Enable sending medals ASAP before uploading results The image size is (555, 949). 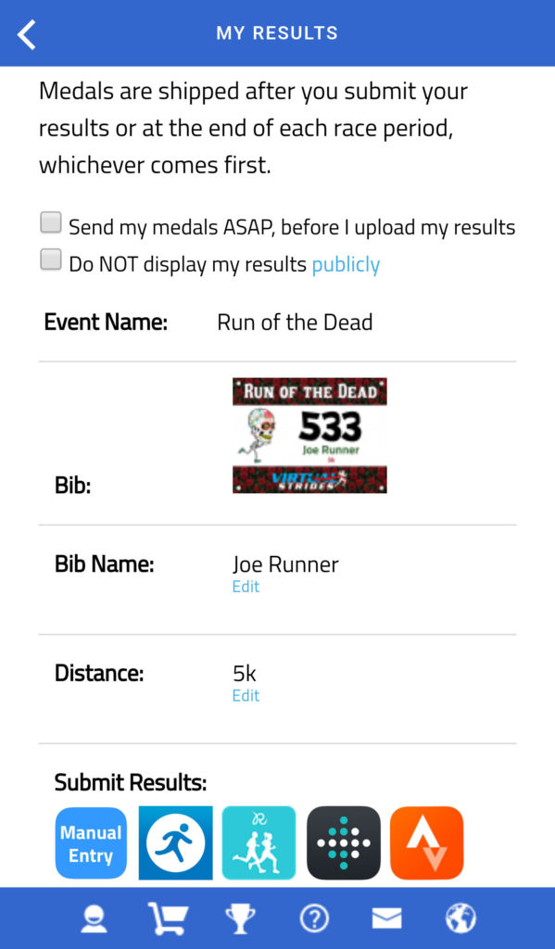pos(50,221)
